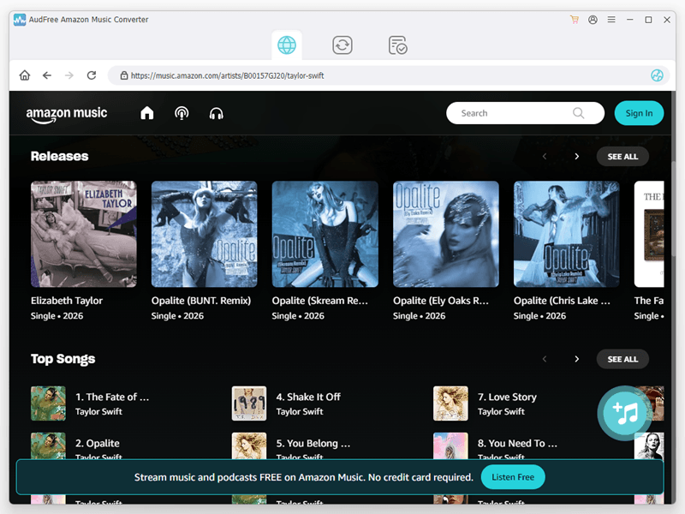Click the Listen Free button
Screen dimensions: 685x514
pos(513,477)
